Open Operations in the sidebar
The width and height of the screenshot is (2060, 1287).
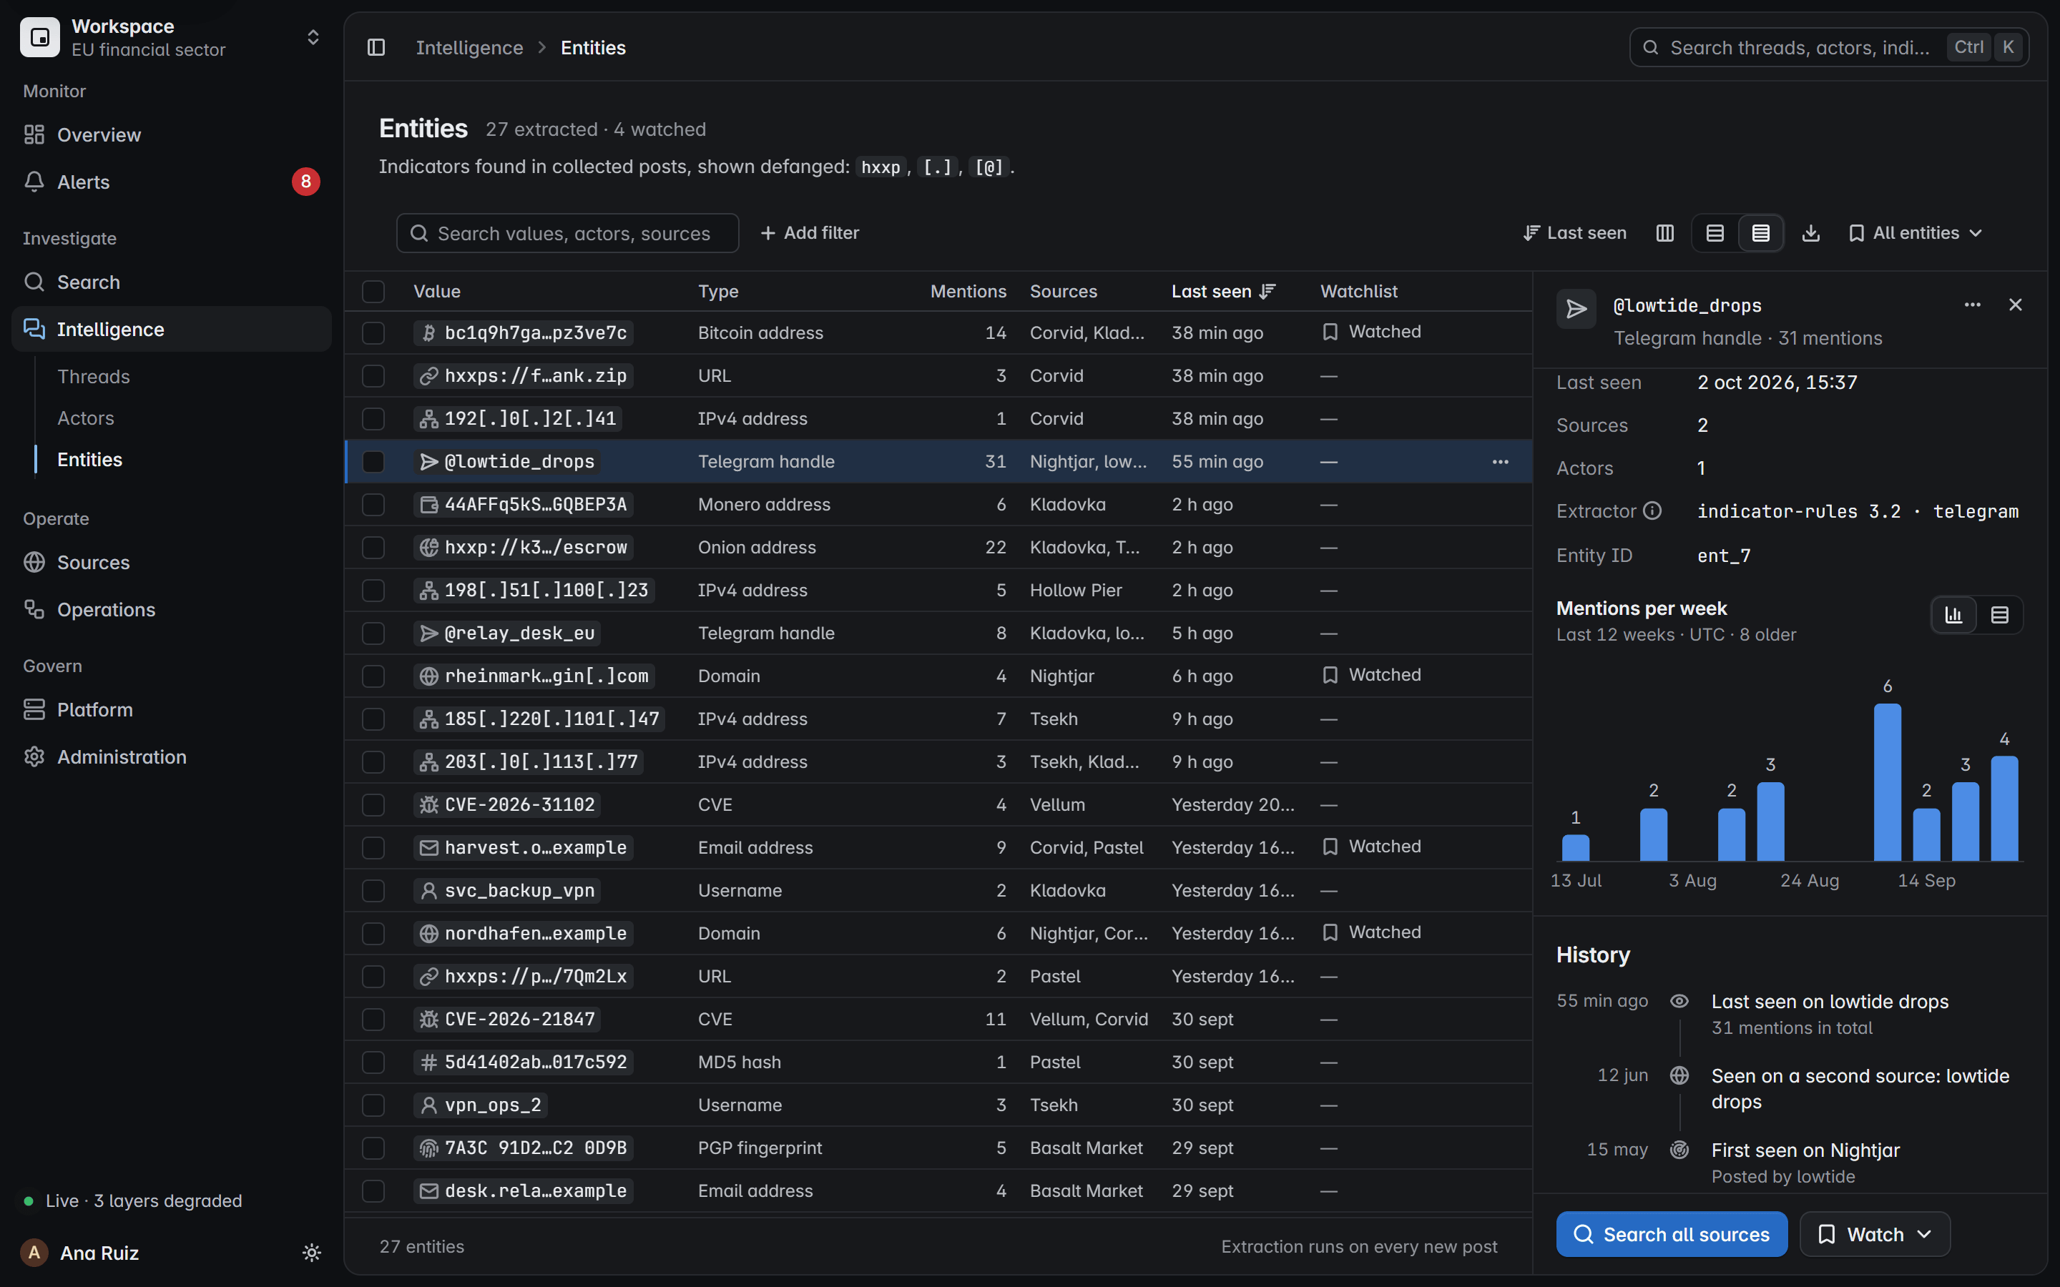point(171,609)
